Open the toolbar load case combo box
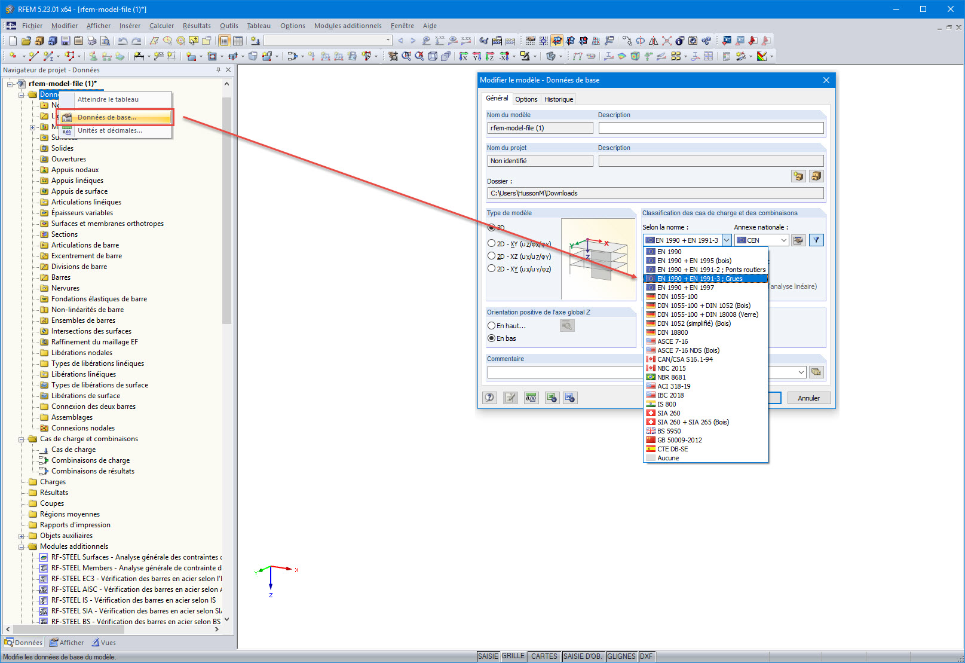Image resolution: width=965 pixels, height=663 pixels. click(328, 41)
